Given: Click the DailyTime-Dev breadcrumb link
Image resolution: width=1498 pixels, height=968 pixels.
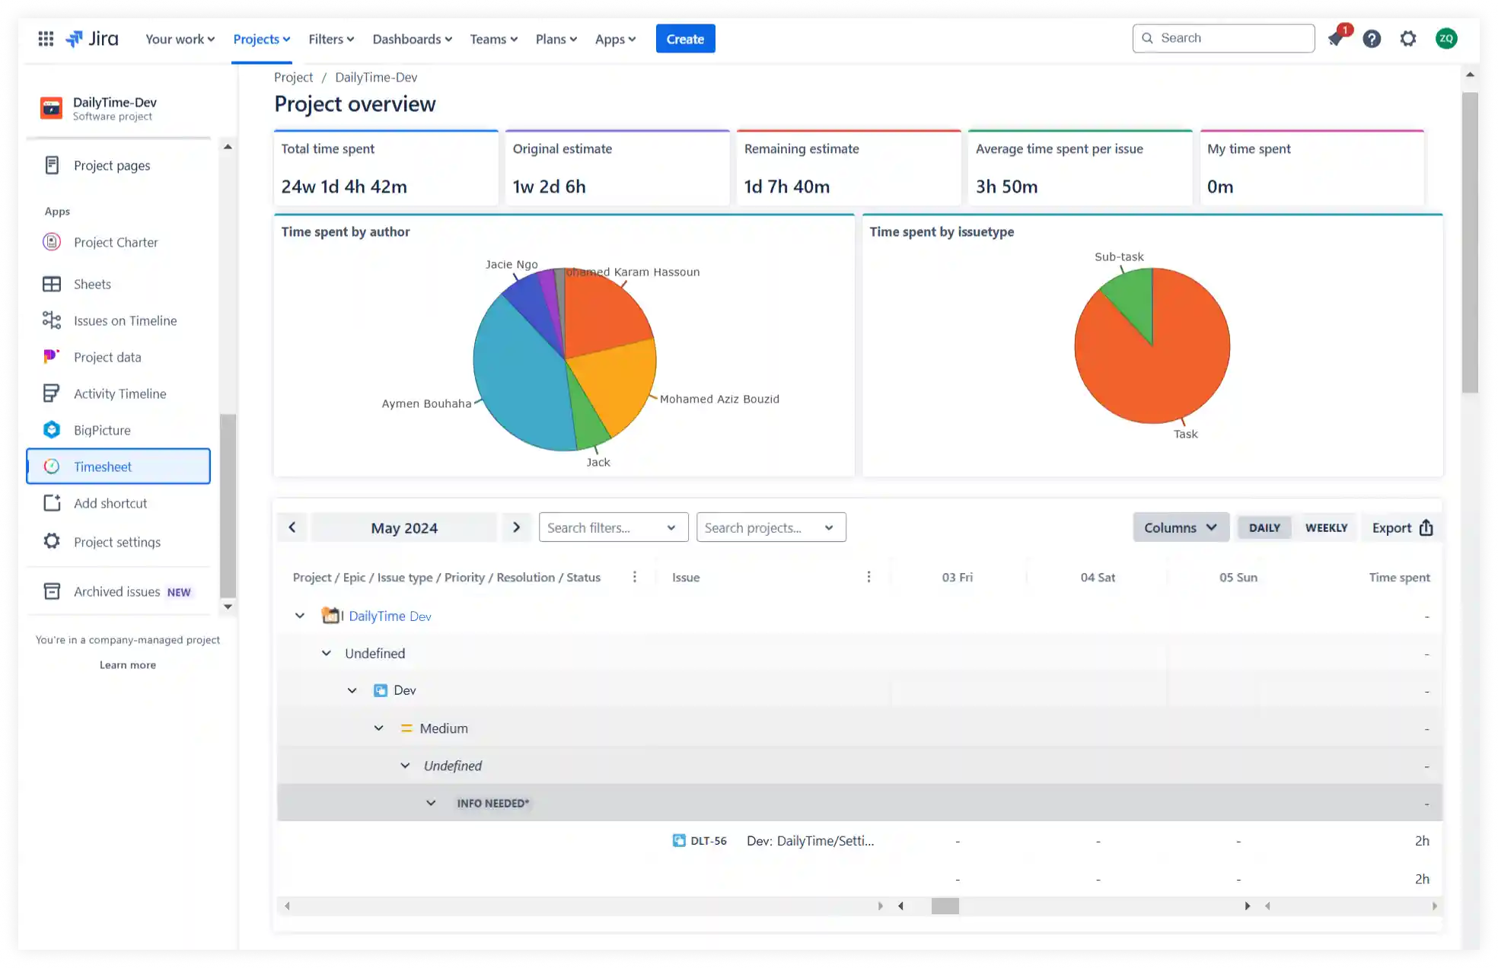Looking at the screenshot, I should pos(376,77).
